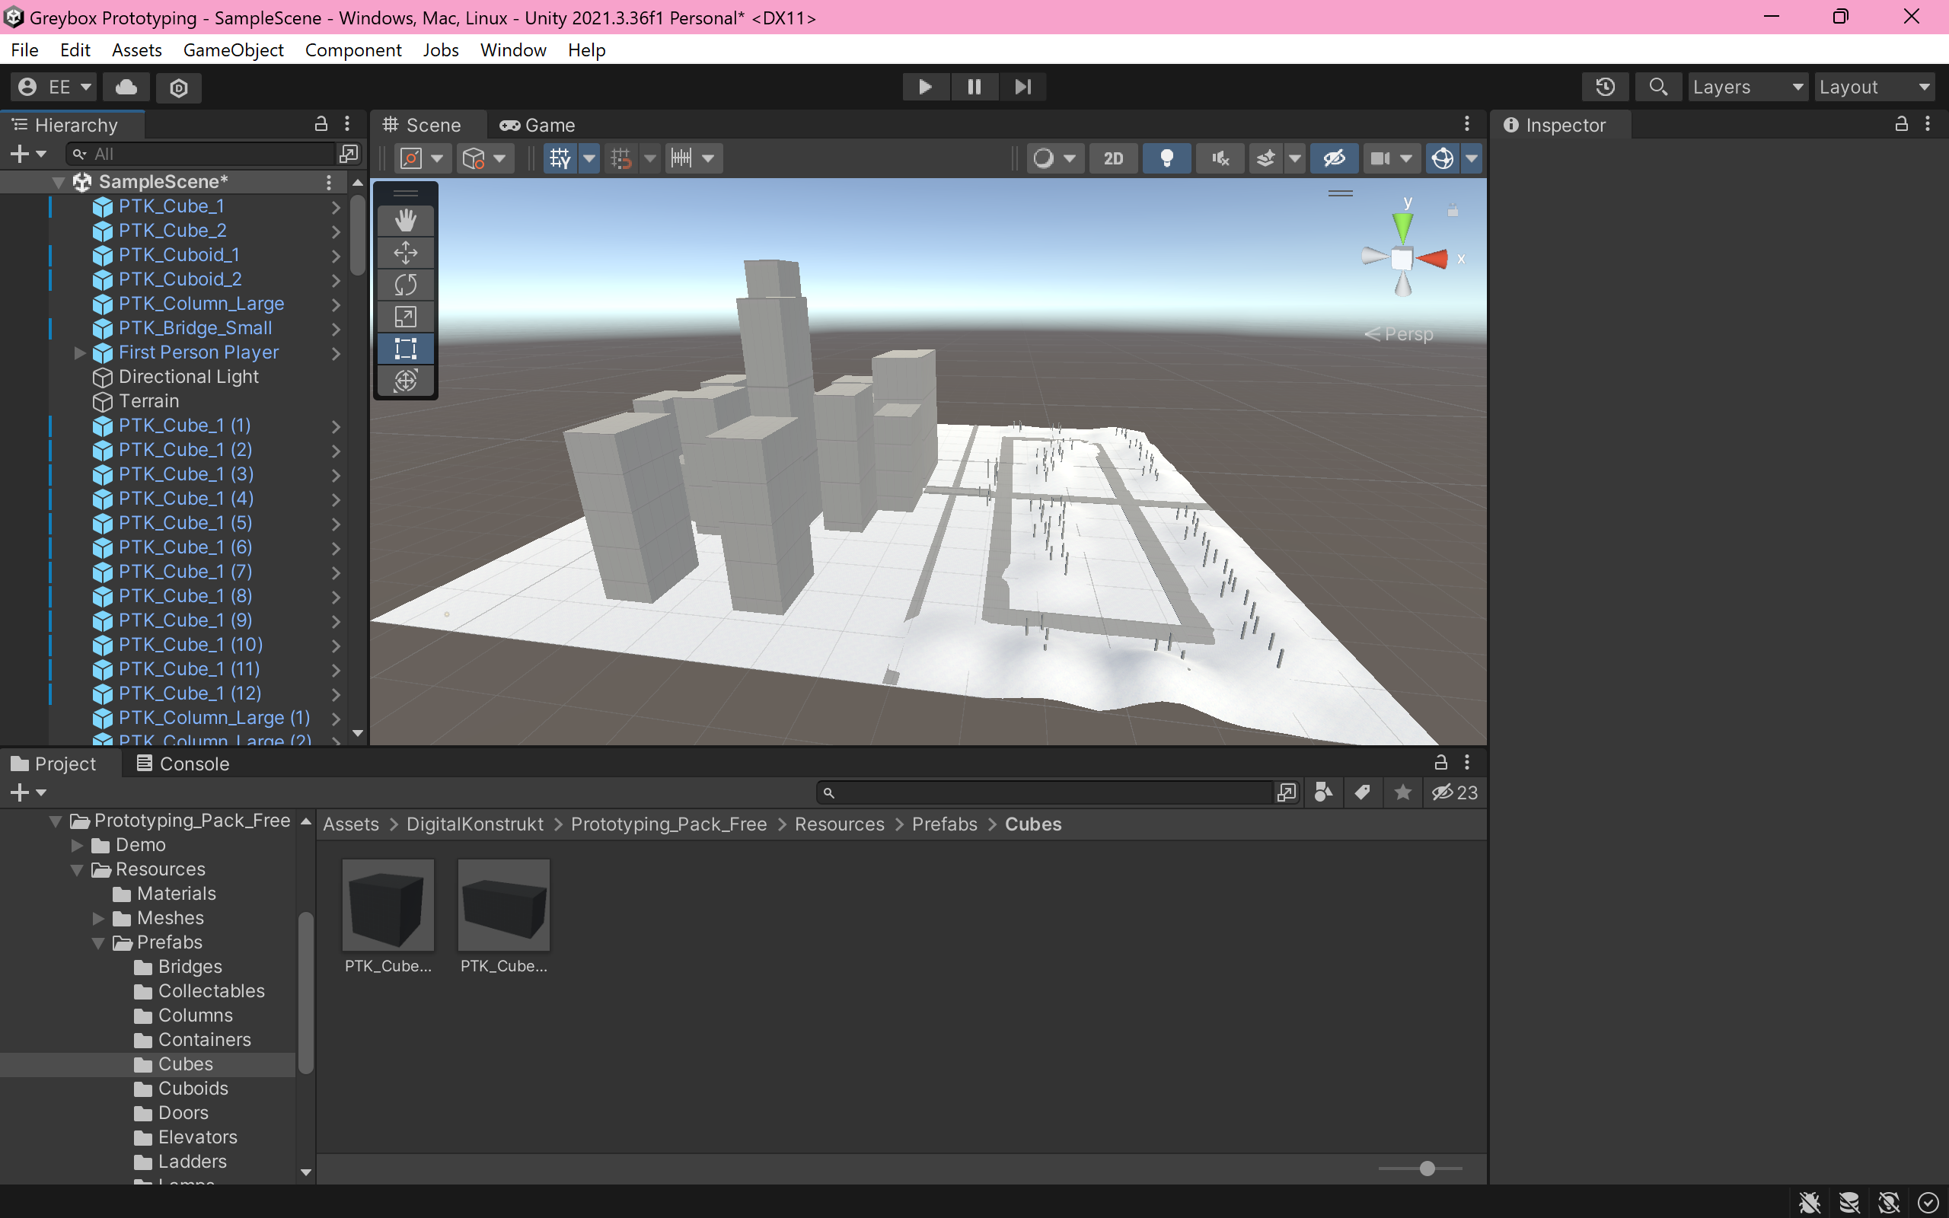Open the File menu
The height and width of the screenshot is (1218, 1949).
(x=24, y=50)
